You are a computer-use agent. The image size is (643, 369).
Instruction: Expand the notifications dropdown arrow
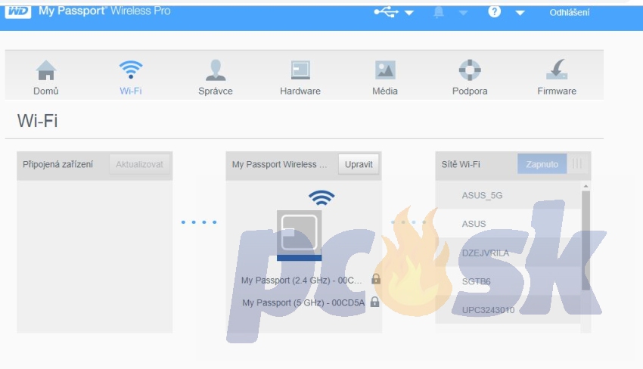tap(464, 13)
